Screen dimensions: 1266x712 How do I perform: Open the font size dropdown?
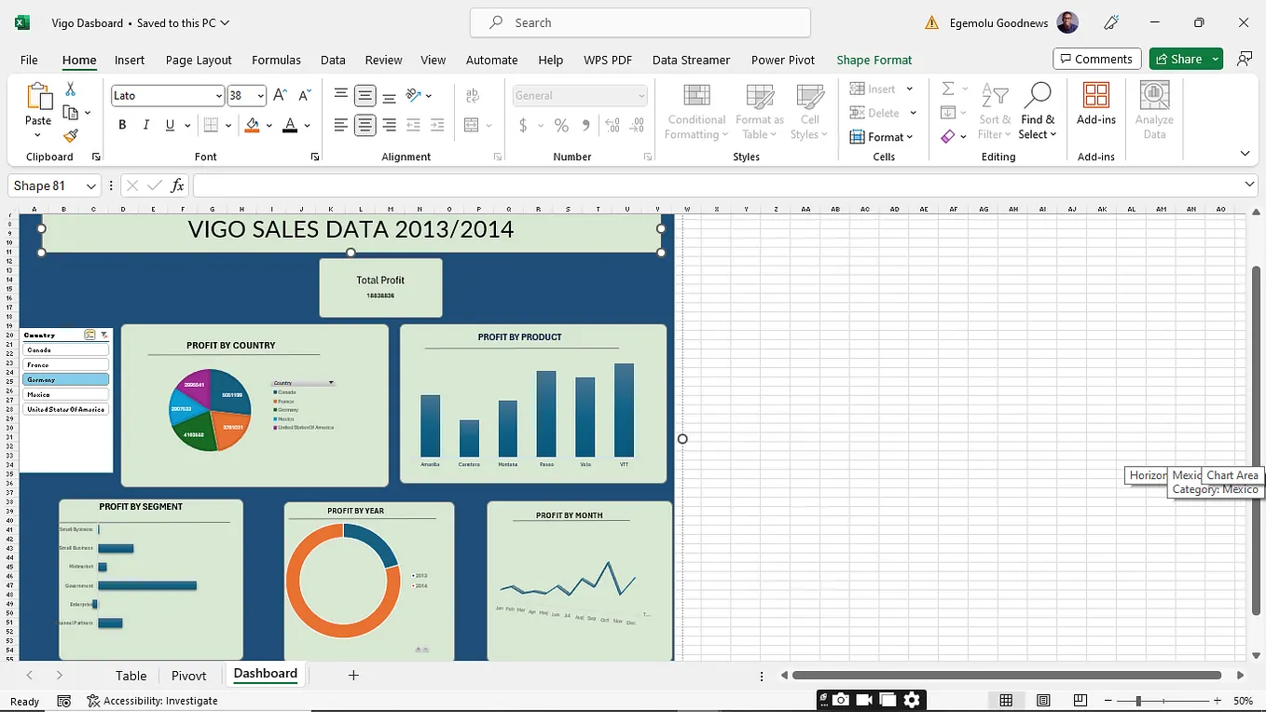pos(259,95)
